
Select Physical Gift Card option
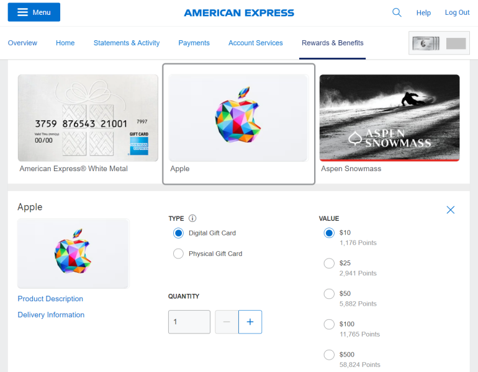(x=178, y=254)
